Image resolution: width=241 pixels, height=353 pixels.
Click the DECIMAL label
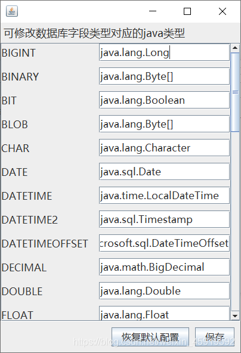(24, 268)
